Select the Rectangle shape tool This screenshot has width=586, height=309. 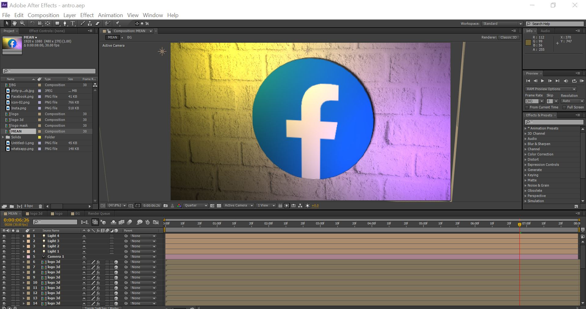(57, 24)
